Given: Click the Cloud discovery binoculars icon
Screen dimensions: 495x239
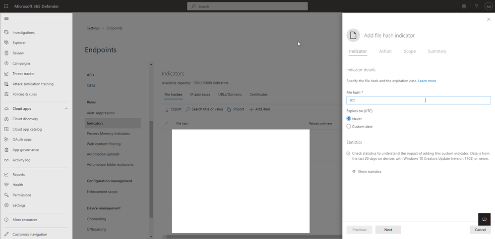Looking at the screenshot, I should point(6,119).
